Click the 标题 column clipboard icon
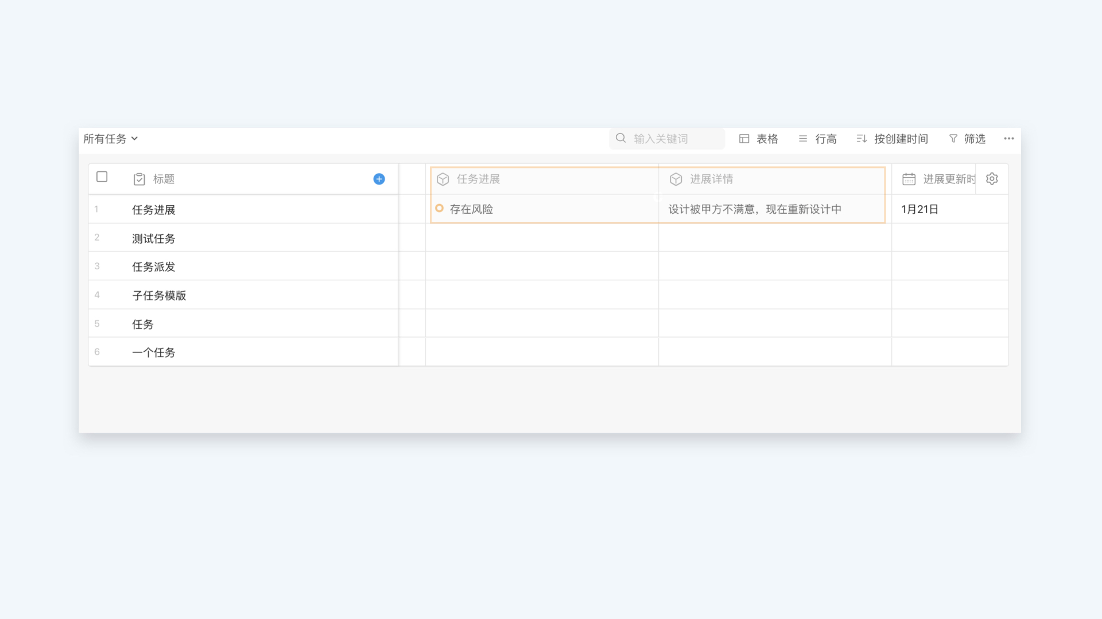 (x=139, y=179)
